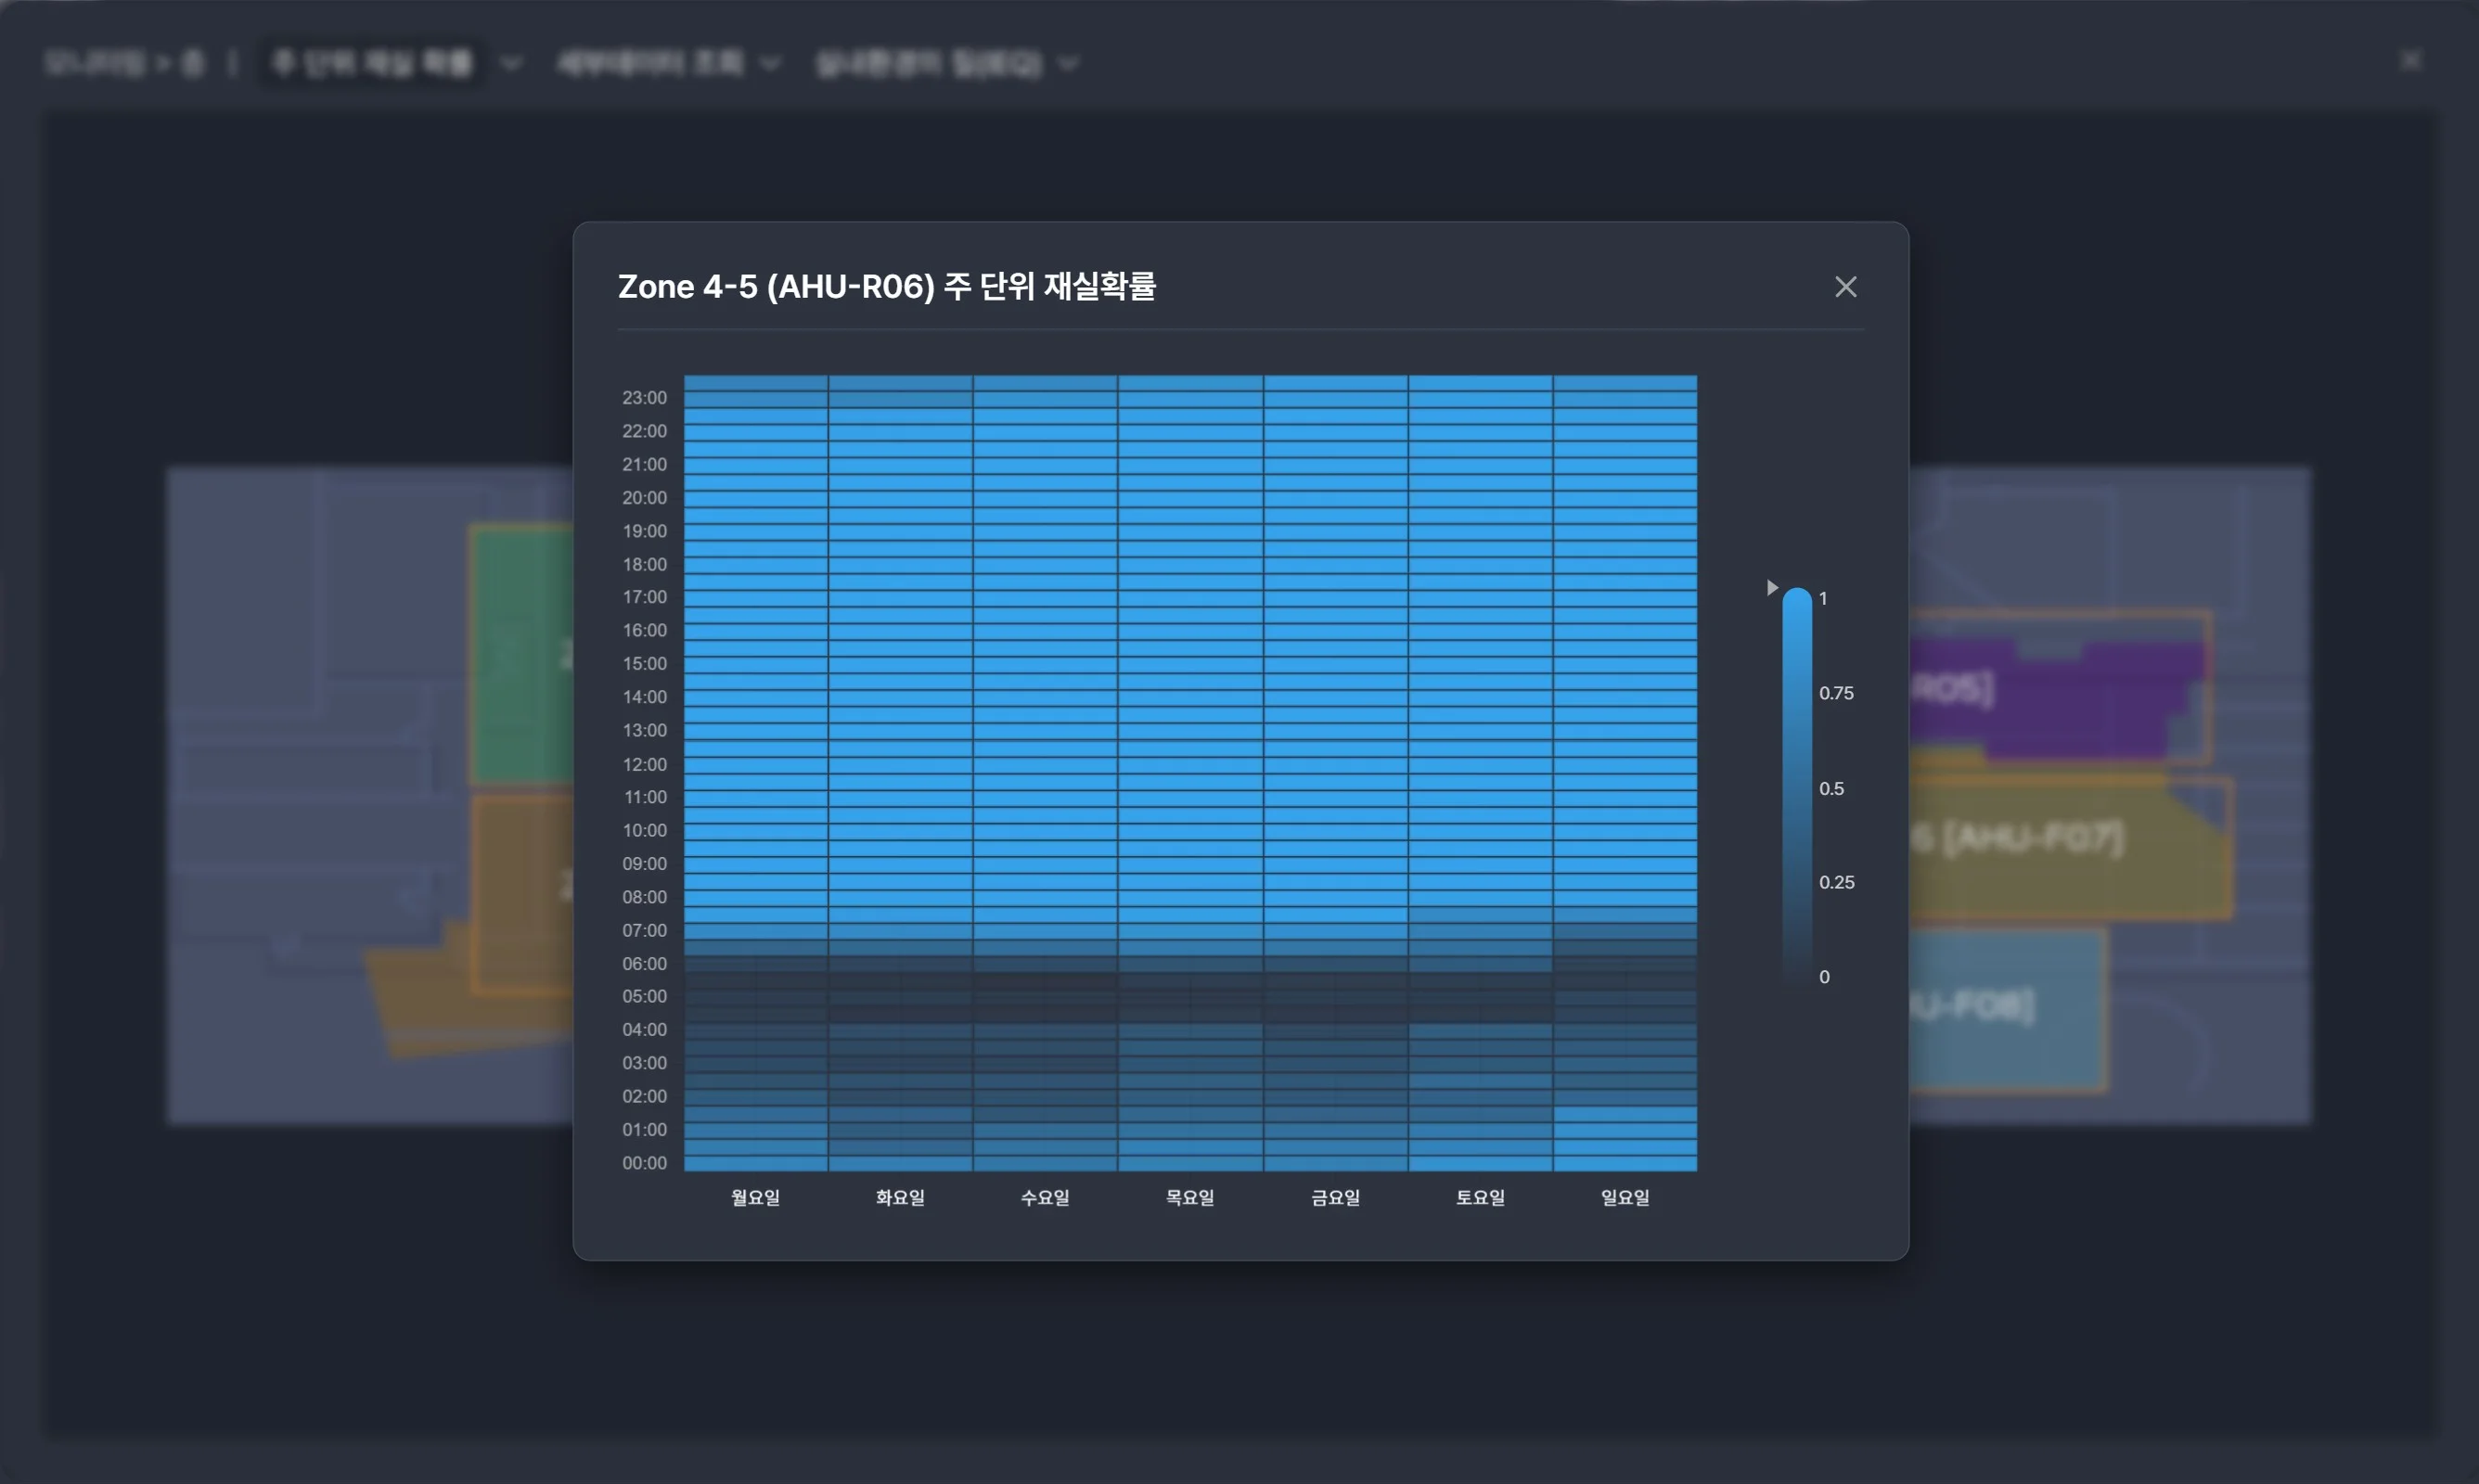
Task: Select the 토요일 axis label
Action: click(x=1480, y=1197)
